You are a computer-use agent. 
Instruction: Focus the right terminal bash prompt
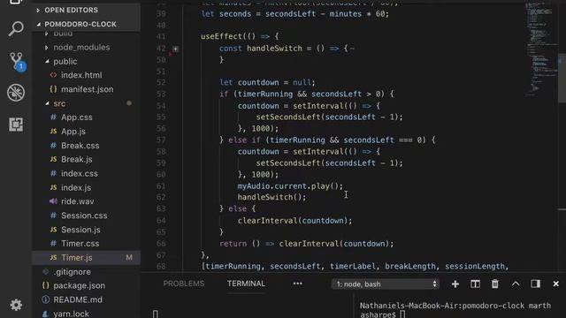coord(402,314)
